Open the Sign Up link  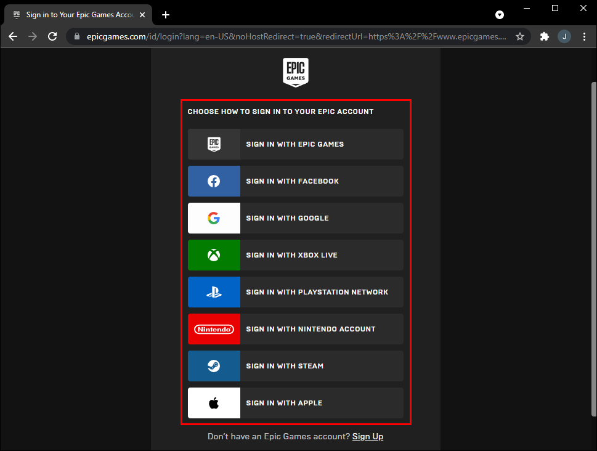(367, 437)
